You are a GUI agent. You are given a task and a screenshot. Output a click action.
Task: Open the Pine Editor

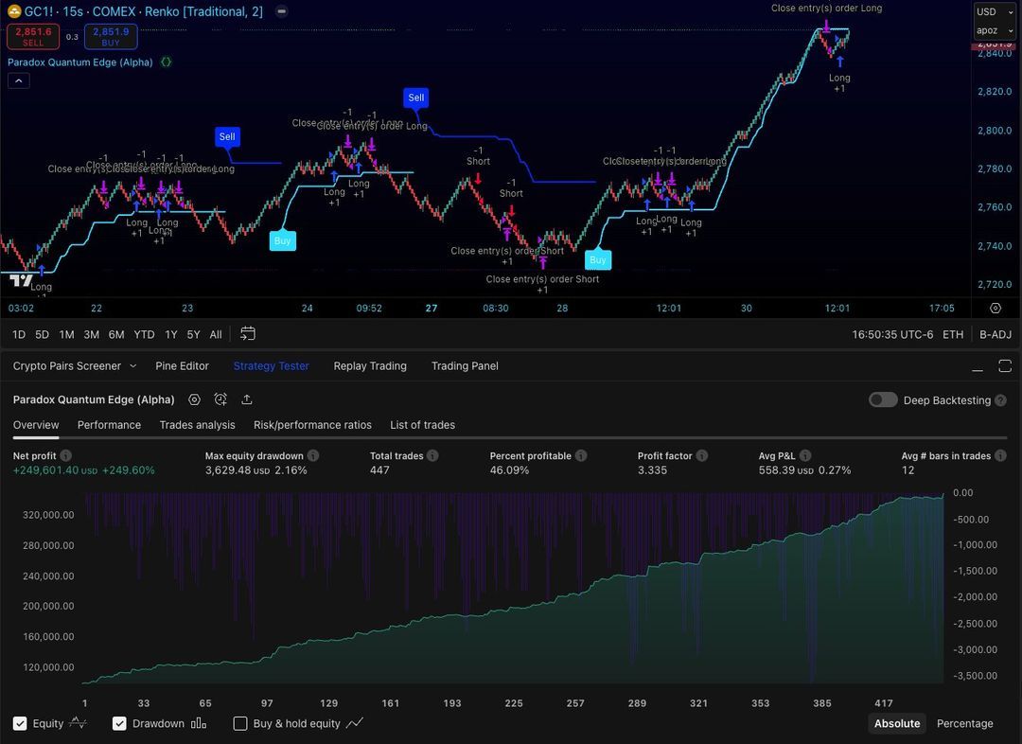pyautogui.click(x=182, y=365)
